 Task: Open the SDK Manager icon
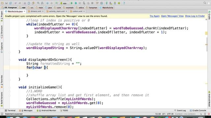[x=115, y=3]
